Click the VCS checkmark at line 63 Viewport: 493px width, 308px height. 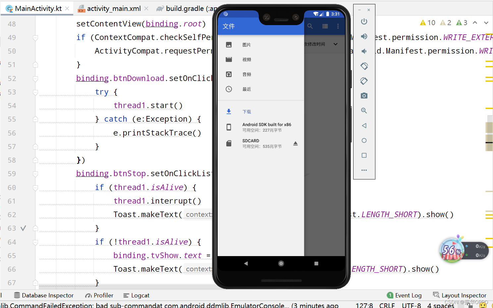click(x=23, y=228)
